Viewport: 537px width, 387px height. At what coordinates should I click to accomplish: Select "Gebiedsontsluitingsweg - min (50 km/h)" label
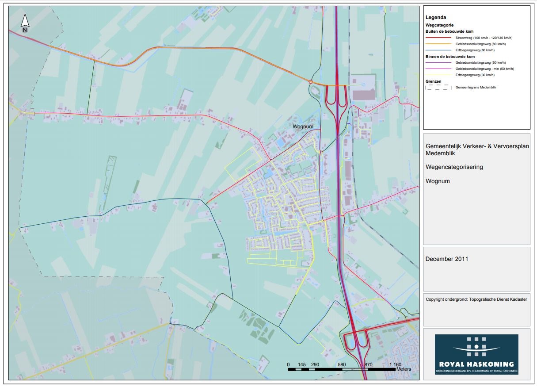(x=484, y=69)
